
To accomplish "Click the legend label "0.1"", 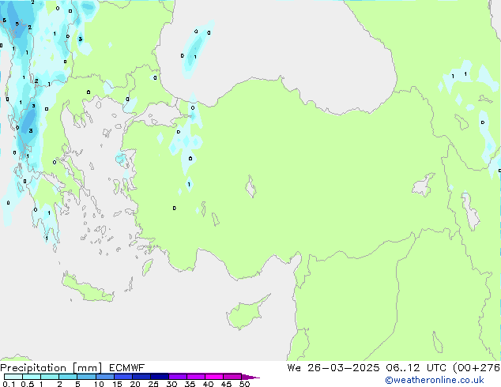I will click(9, 384).
